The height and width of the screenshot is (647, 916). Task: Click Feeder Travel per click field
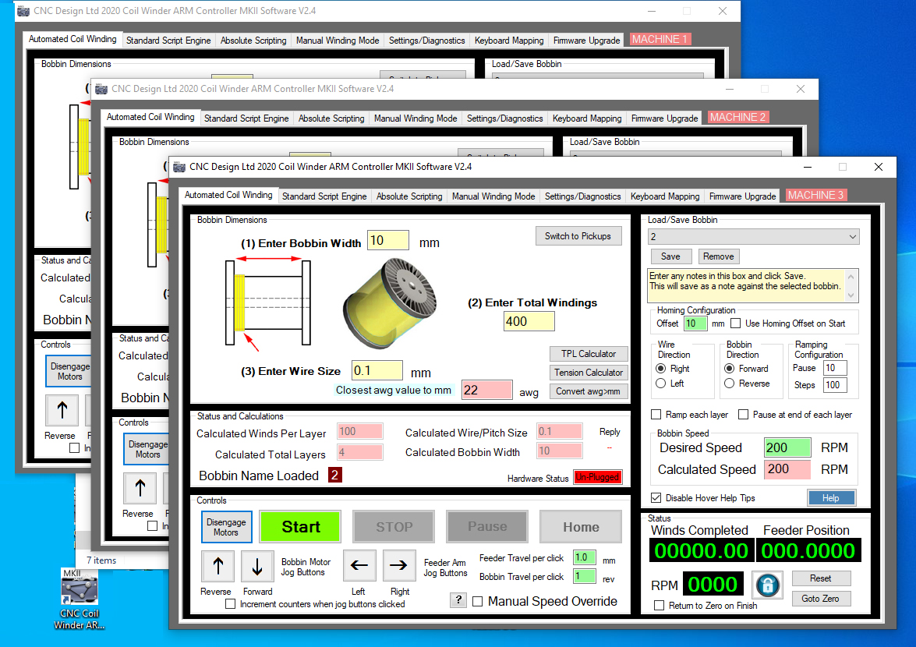584,557
